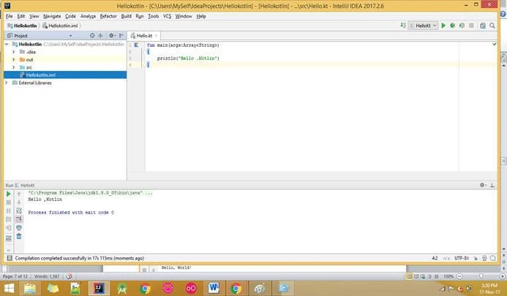Click the 4:2 cursor position indicator
Screen dimensions: 507x296
(435, 258)
